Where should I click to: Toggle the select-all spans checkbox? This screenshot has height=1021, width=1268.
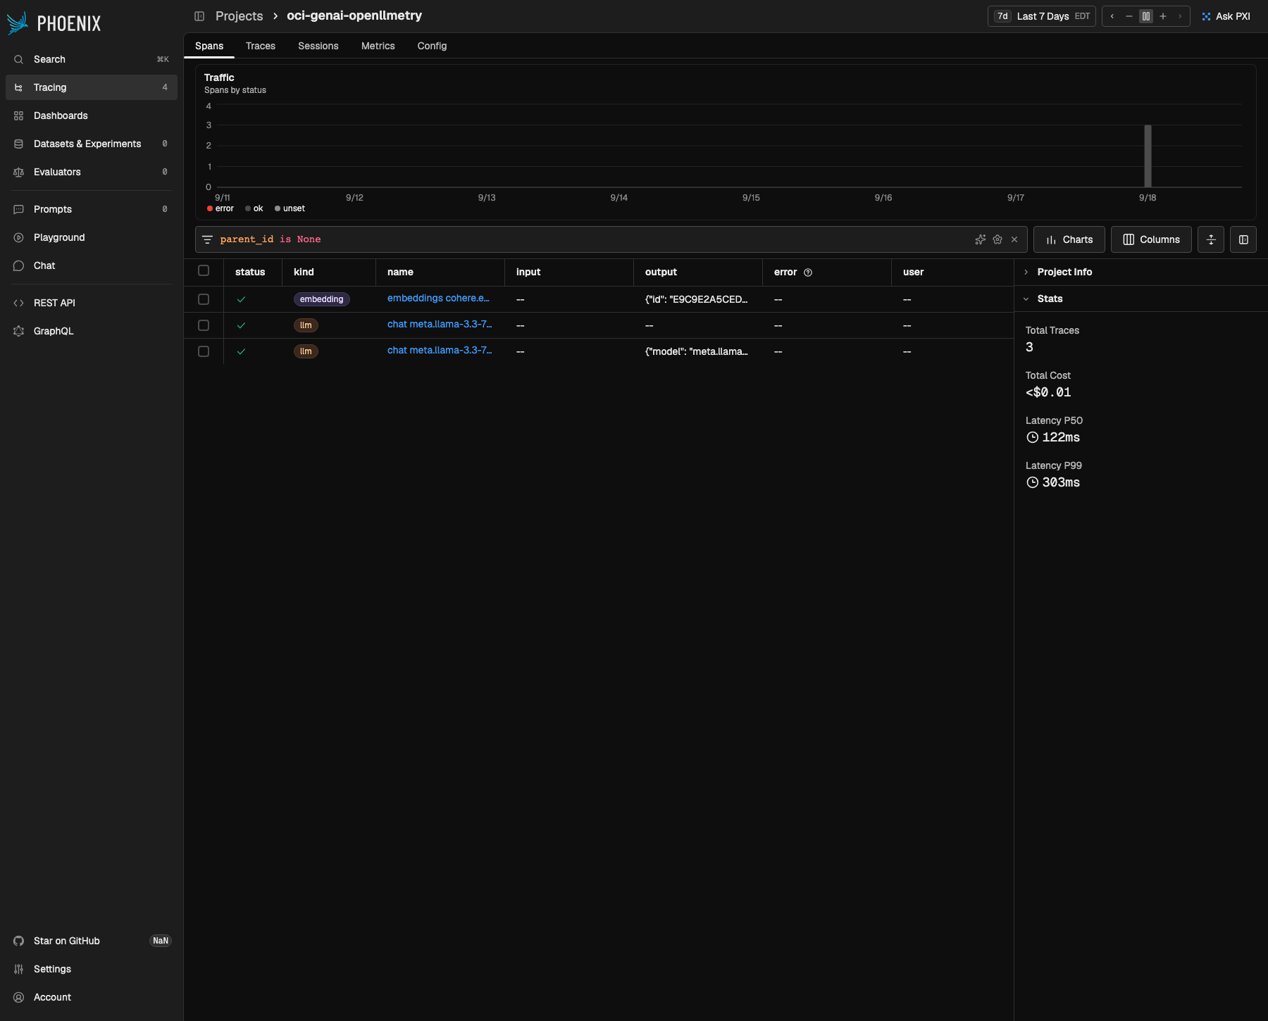204,271
